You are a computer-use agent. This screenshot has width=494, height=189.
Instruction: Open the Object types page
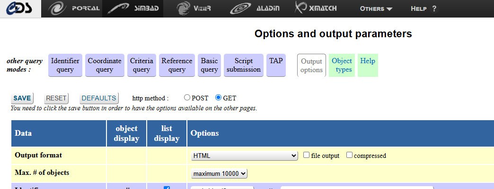[x=342, y=65]
